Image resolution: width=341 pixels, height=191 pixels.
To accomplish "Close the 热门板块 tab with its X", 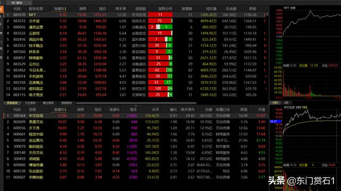I will click(29, 3).
